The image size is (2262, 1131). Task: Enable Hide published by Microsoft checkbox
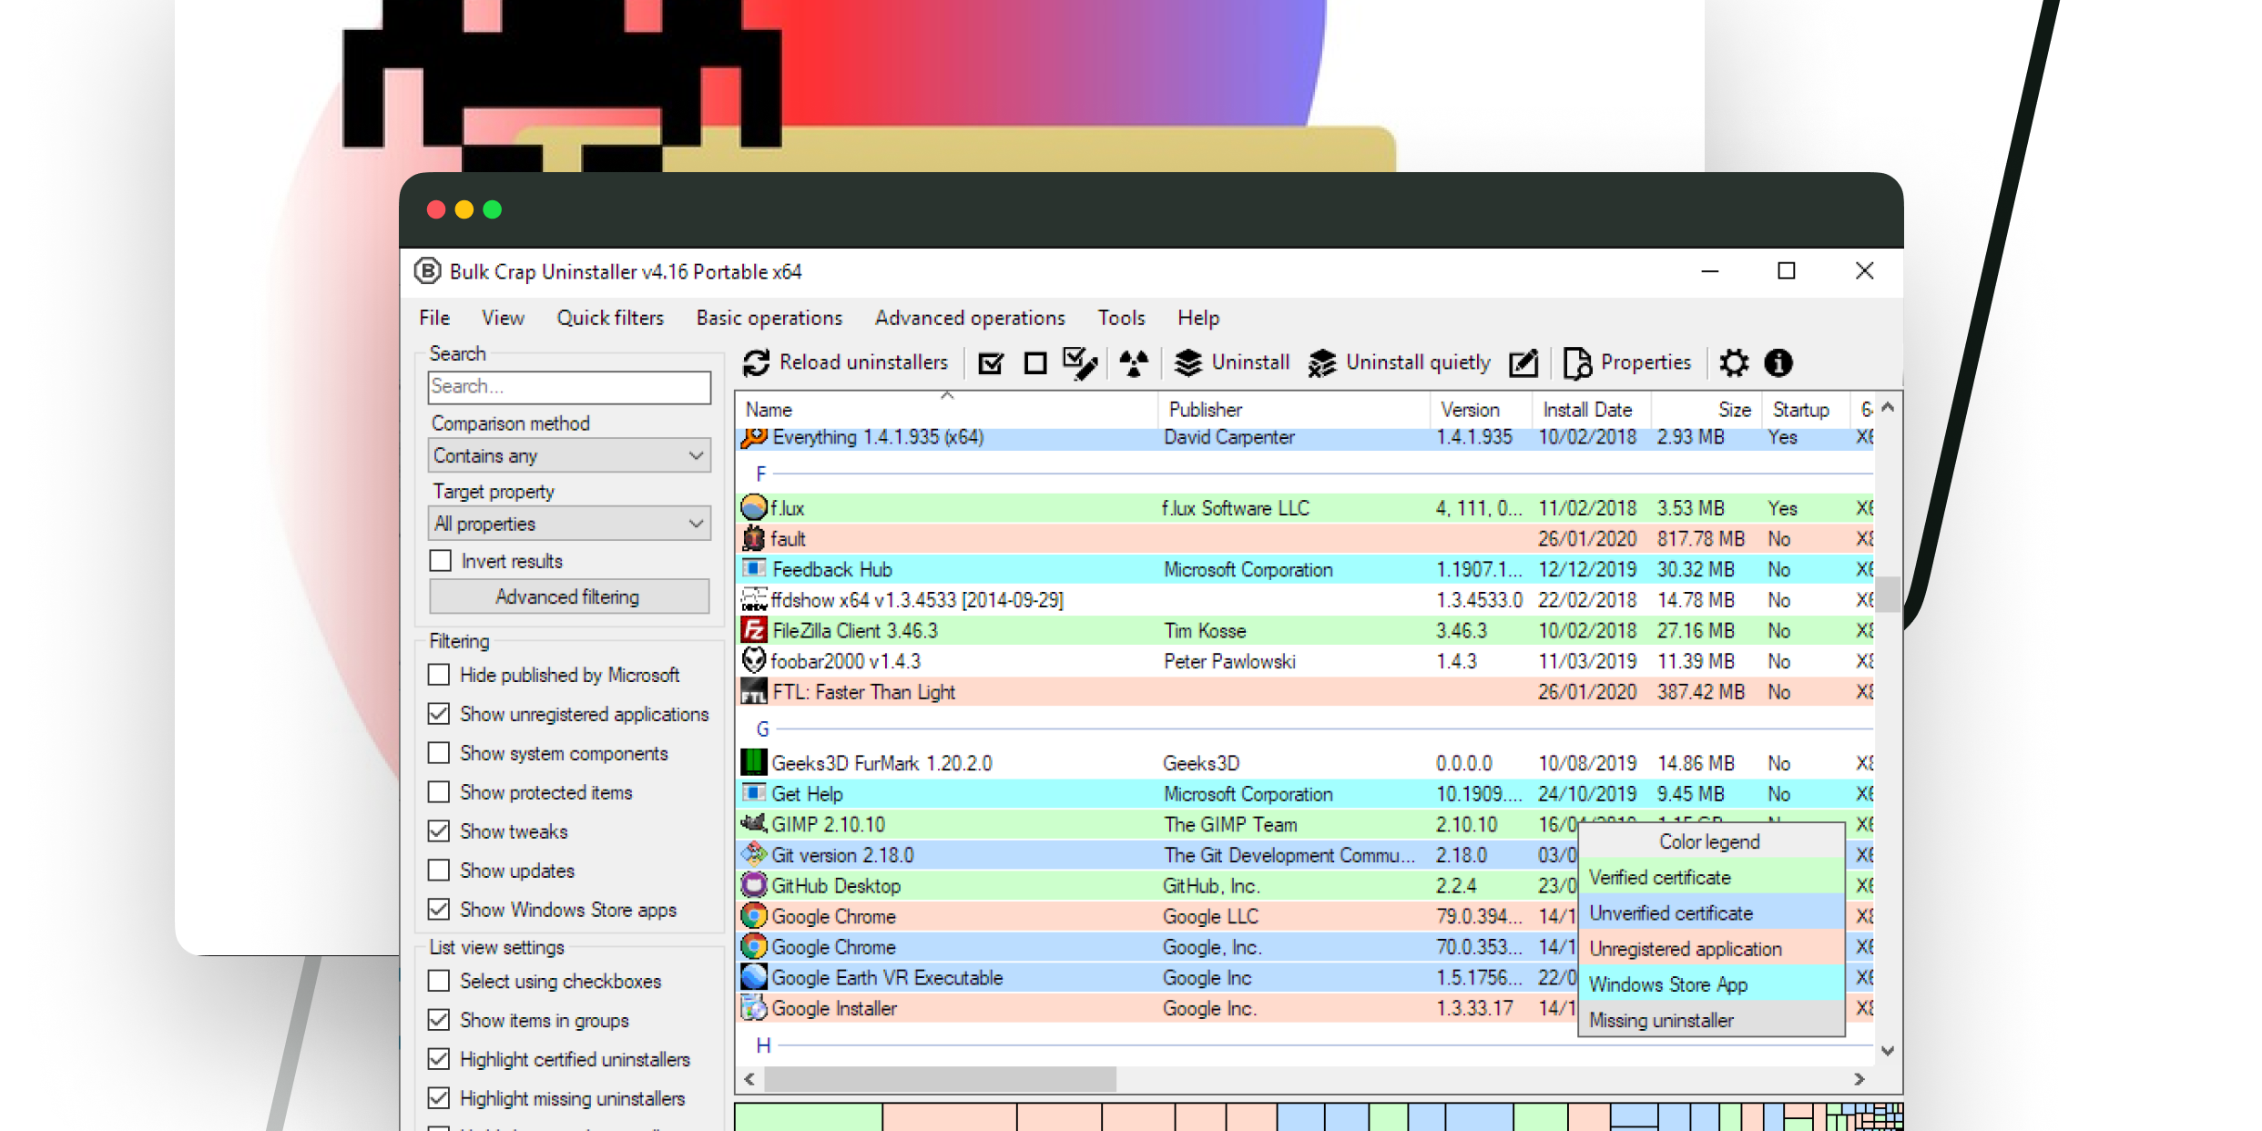pos(439,675)
